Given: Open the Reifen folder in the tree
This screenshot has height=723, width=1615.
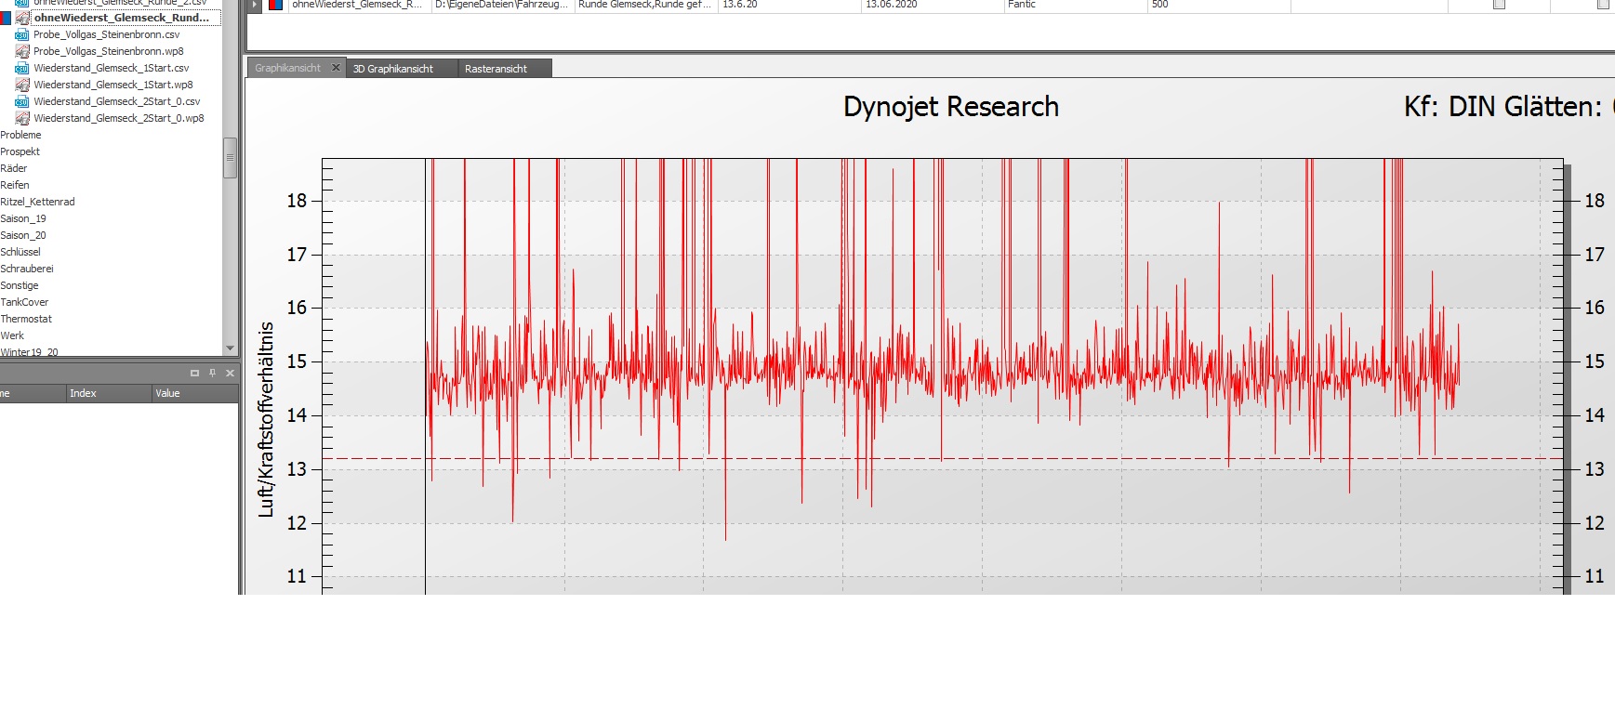Looking at the screenshot, I should (15, 185).
